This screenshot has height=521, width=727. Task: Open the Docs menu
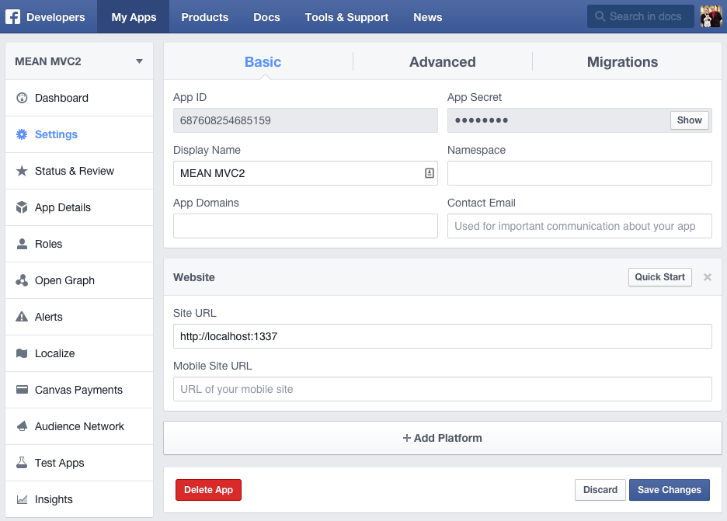click(x=266, y=16)
